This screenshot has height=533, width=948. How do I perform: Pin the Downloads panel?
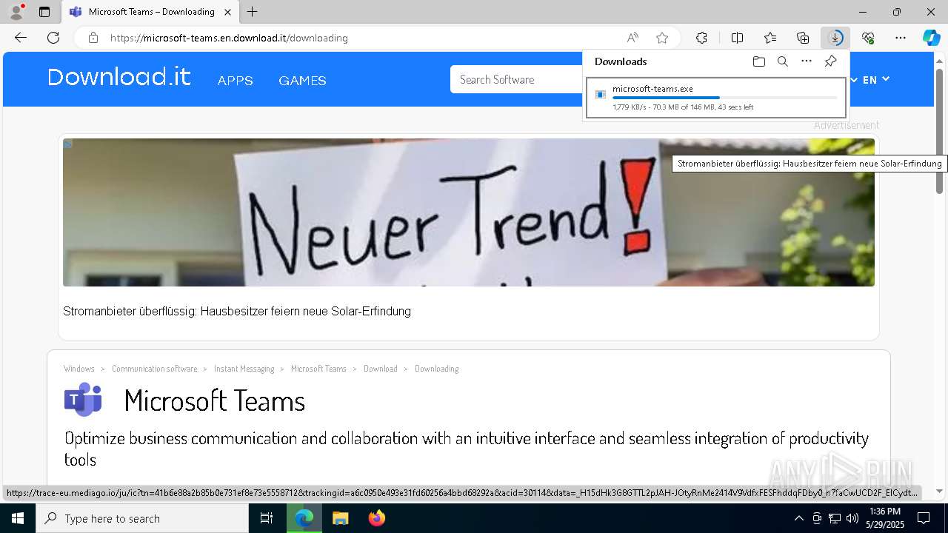point(831,61)
